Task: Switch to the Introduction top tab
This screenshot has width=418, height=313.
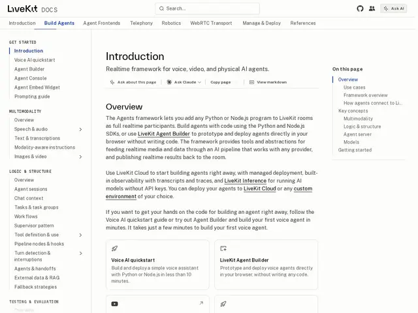Action: [22, 23]
